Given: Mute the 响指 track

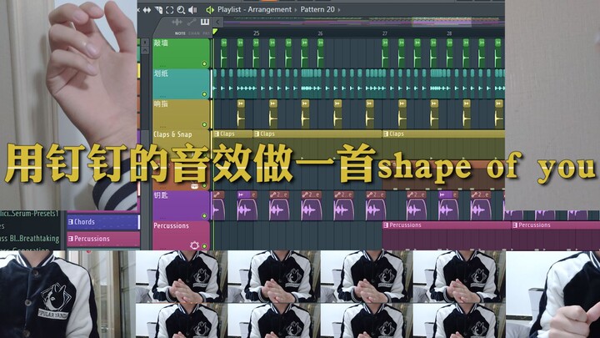Looking at the screenshot, I should pos(204,124).
